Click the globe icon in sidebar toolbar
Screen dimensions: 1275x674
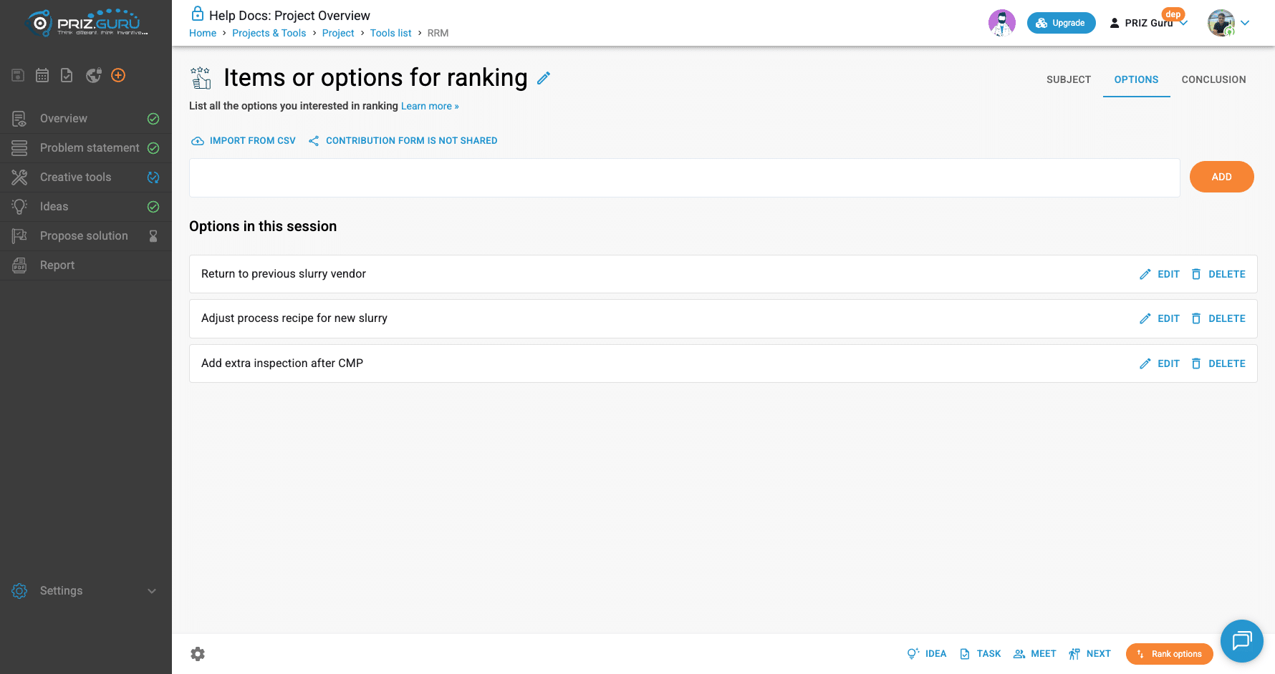click(x=94, y=75)
